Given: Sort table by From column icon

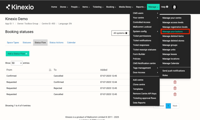Looking at the screenshot, I should coord(50,70).
